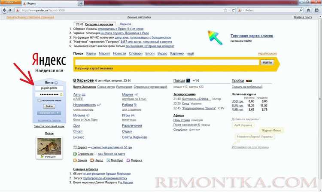Go back with the browser back arrow
This screenshot has width=322, height=192.
click(x=4, y=10)
